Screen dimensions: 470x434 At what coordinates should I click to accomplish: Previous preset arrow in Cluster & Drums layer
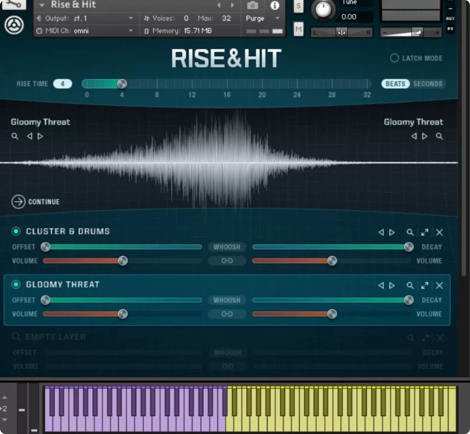[x=381, y=232]
